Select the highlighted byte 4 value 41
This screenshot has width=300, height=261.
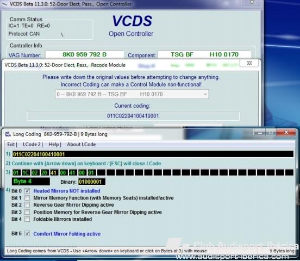[54, 173]
